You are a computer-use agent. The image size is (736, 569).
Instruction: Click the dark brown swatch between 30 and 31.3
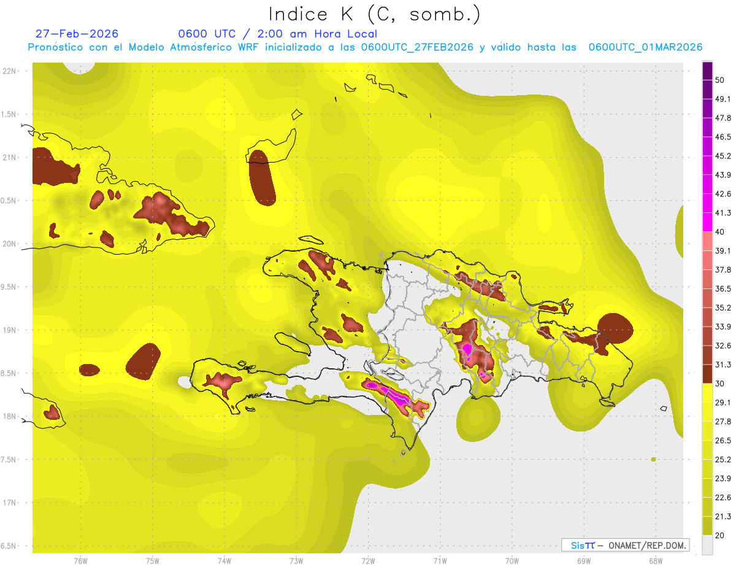pyautogui.click(x=708, y=374)
